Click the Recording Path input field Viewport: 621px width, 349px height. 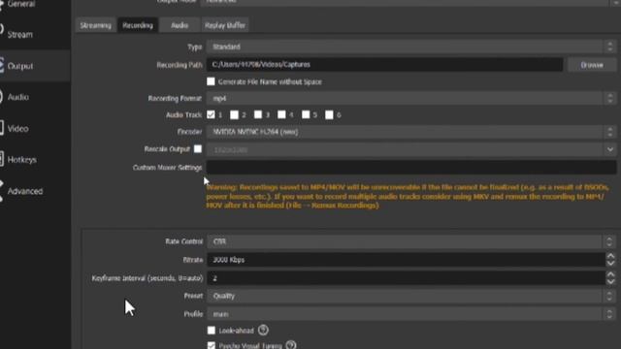point(384,65)
